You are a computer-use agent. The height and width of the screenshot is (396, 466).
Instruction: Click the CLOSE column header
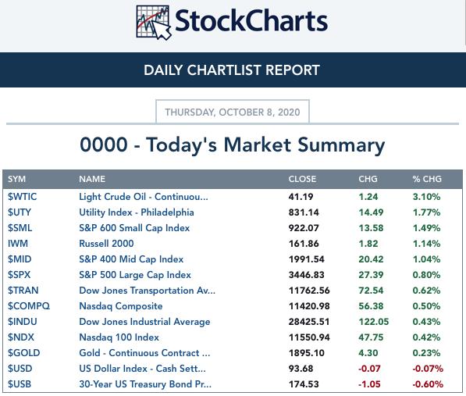pyautogui.click(x=302, y=179)
